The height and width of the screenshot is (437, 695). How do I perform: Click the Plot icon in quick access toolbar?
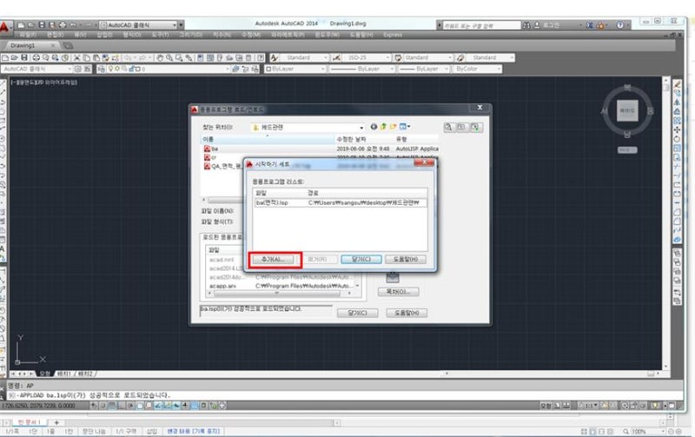63,25
